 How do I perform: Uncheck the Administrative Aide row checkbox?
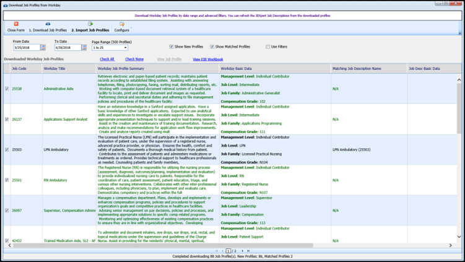click(x=7, y=89)
